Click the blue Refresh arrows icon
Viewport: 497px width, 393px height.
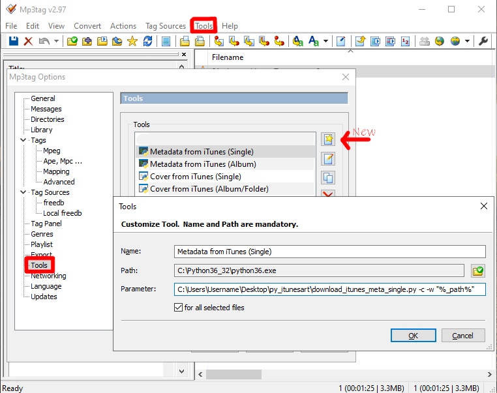coord(147,41)
